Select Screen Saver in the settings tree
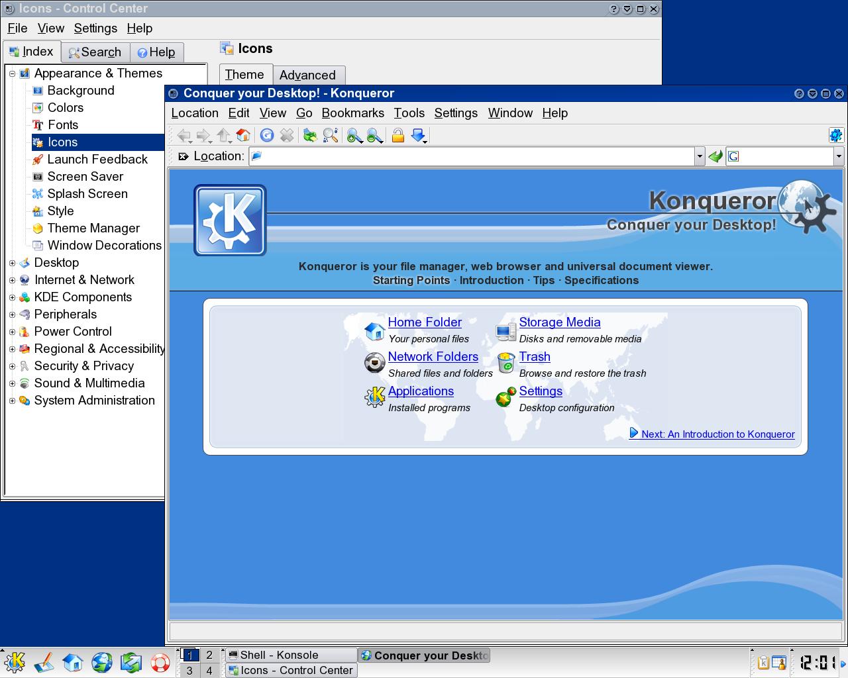This screenshot has width=848, height=678. 85,177
